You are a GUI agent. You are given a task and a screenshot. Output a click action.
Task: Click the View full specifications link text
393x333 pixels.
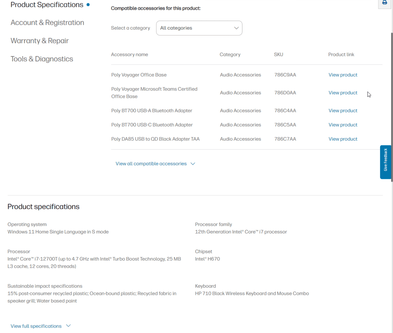point(36,326)
